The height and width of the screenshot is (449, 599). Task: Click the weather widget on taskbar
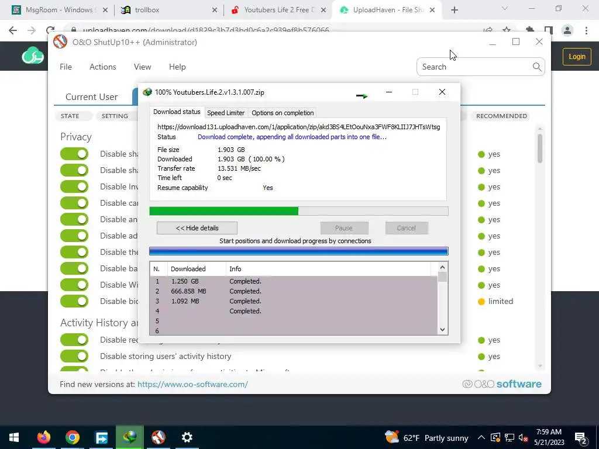click(426, 438)
